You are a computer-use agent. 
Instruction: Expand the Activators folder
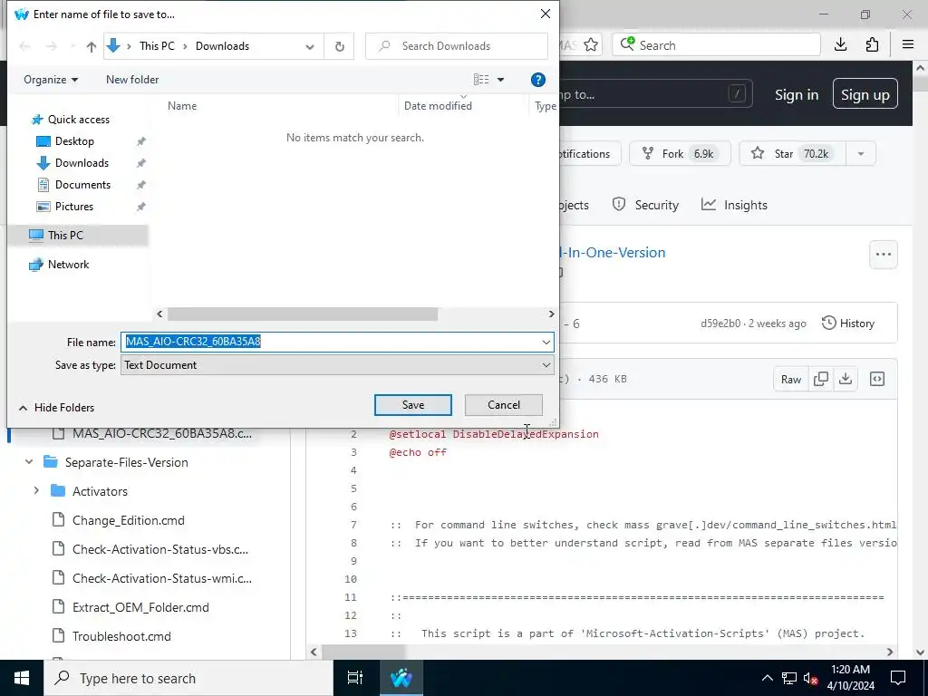coord(36,491)
